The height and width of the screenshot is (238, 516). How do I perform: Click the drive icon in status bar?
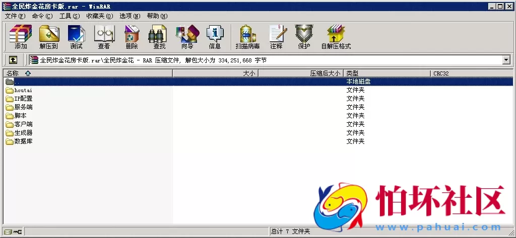(8, 231)
